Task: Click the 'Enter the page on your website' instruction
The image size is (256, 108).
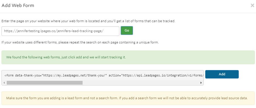Action: (x=88, y=21)
